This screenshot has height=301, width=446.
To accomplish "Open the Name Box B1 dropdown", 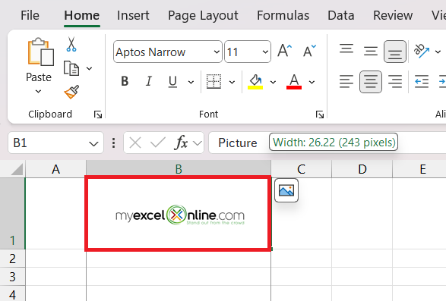I will pos(93,144).
